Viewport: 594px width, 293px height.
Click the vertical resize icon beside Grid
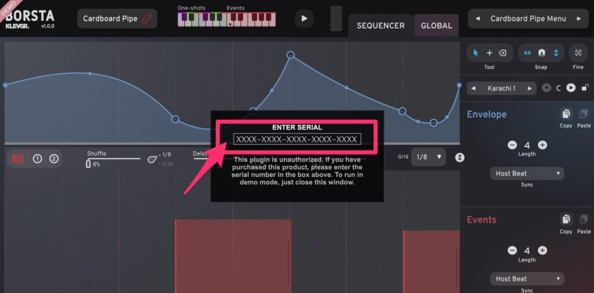click(459, 157)
